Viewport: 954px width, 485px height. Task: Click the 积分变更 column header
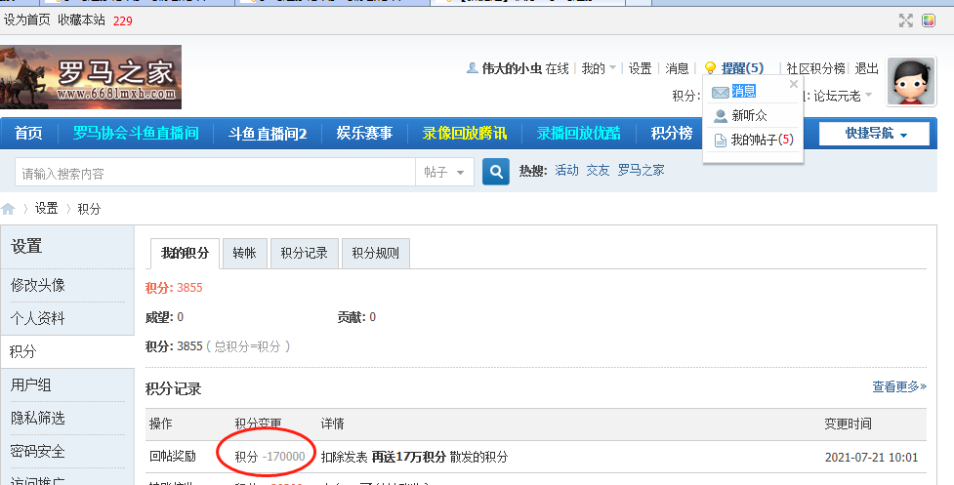258,424
